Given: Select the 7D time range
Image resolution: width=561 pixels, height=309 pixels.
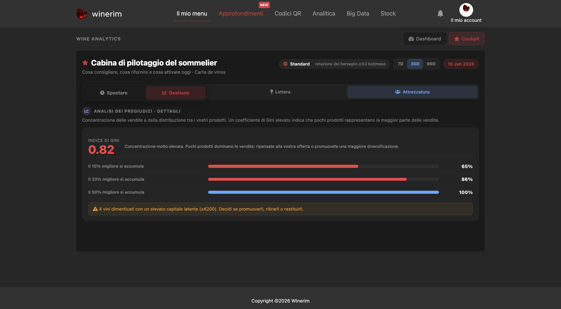Looking at the screenshot, I should (400, 64).
